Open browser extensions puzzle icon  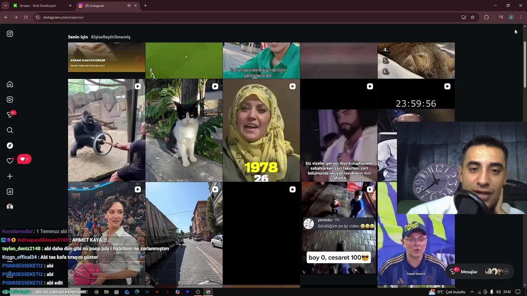[x=487, y=17]
